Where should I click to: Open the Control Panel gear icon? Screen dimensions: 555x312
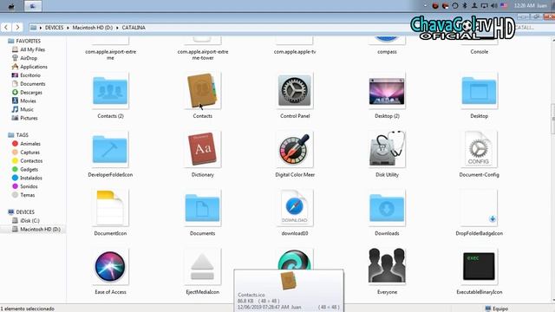click(x=295, y=91)
